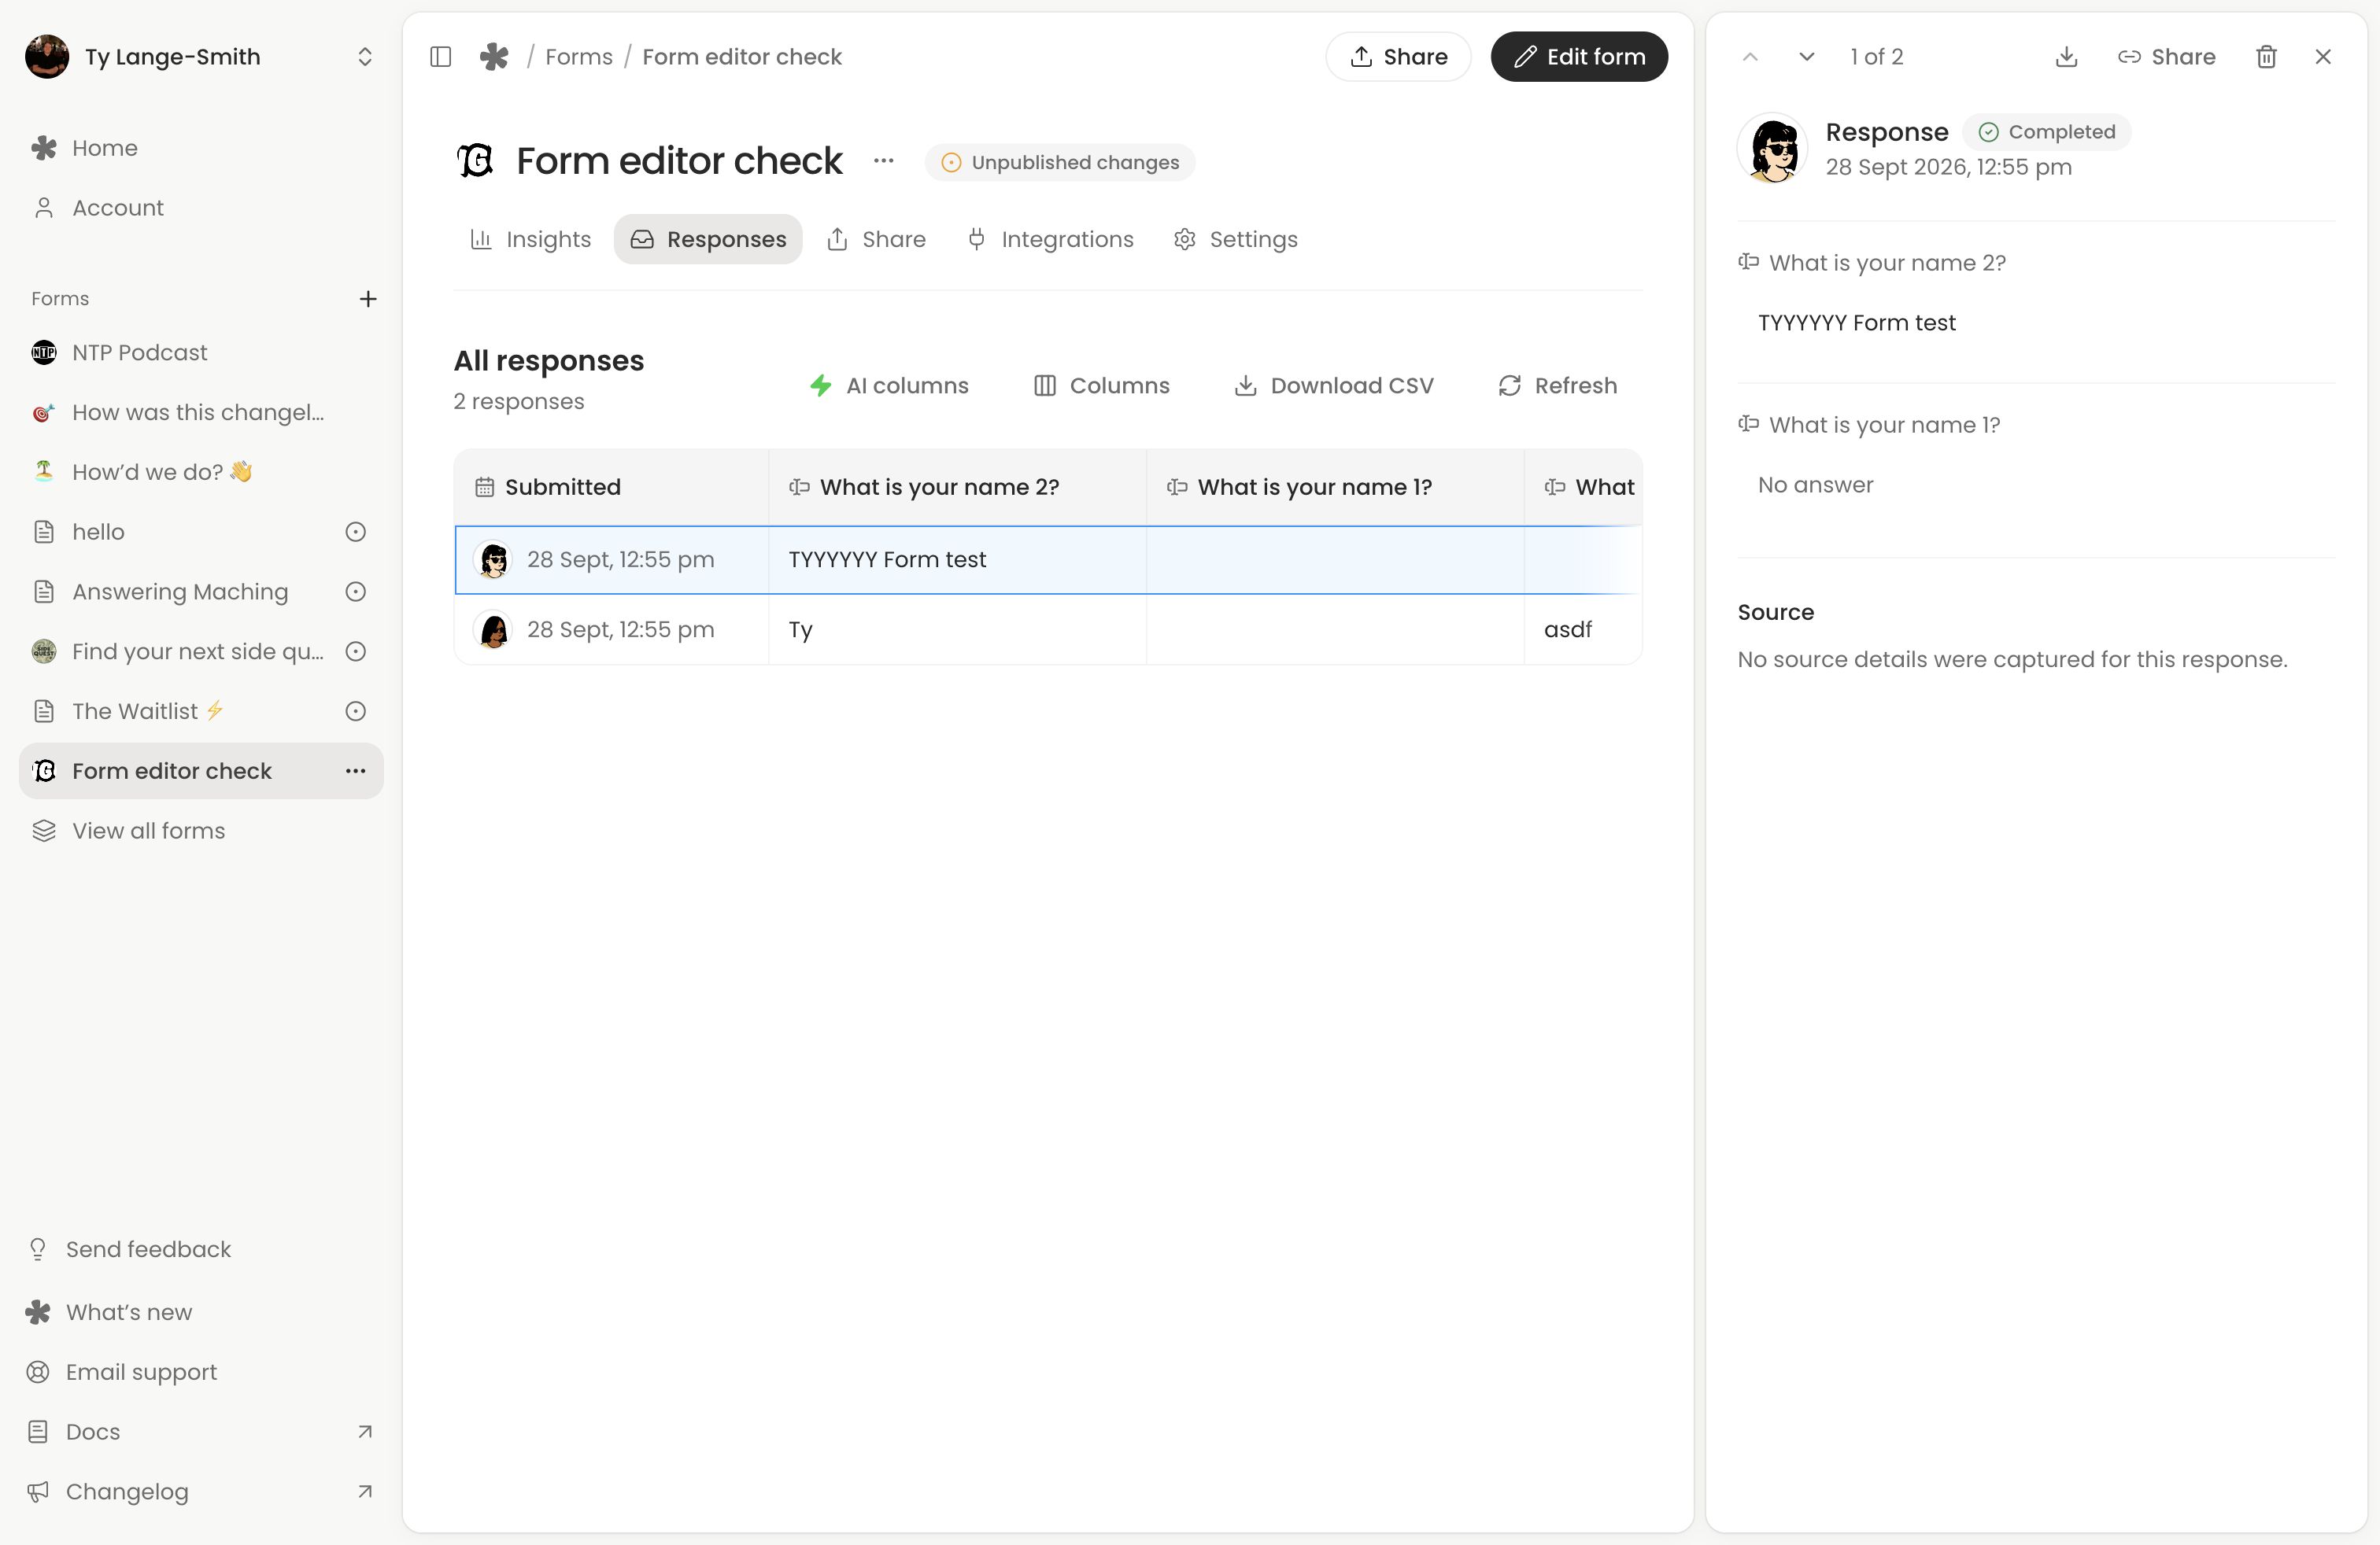Image resolution: width=2380 pixels, height=1545 pixels.
Task: Select the Responses tab
Action: tap(708, 239)
